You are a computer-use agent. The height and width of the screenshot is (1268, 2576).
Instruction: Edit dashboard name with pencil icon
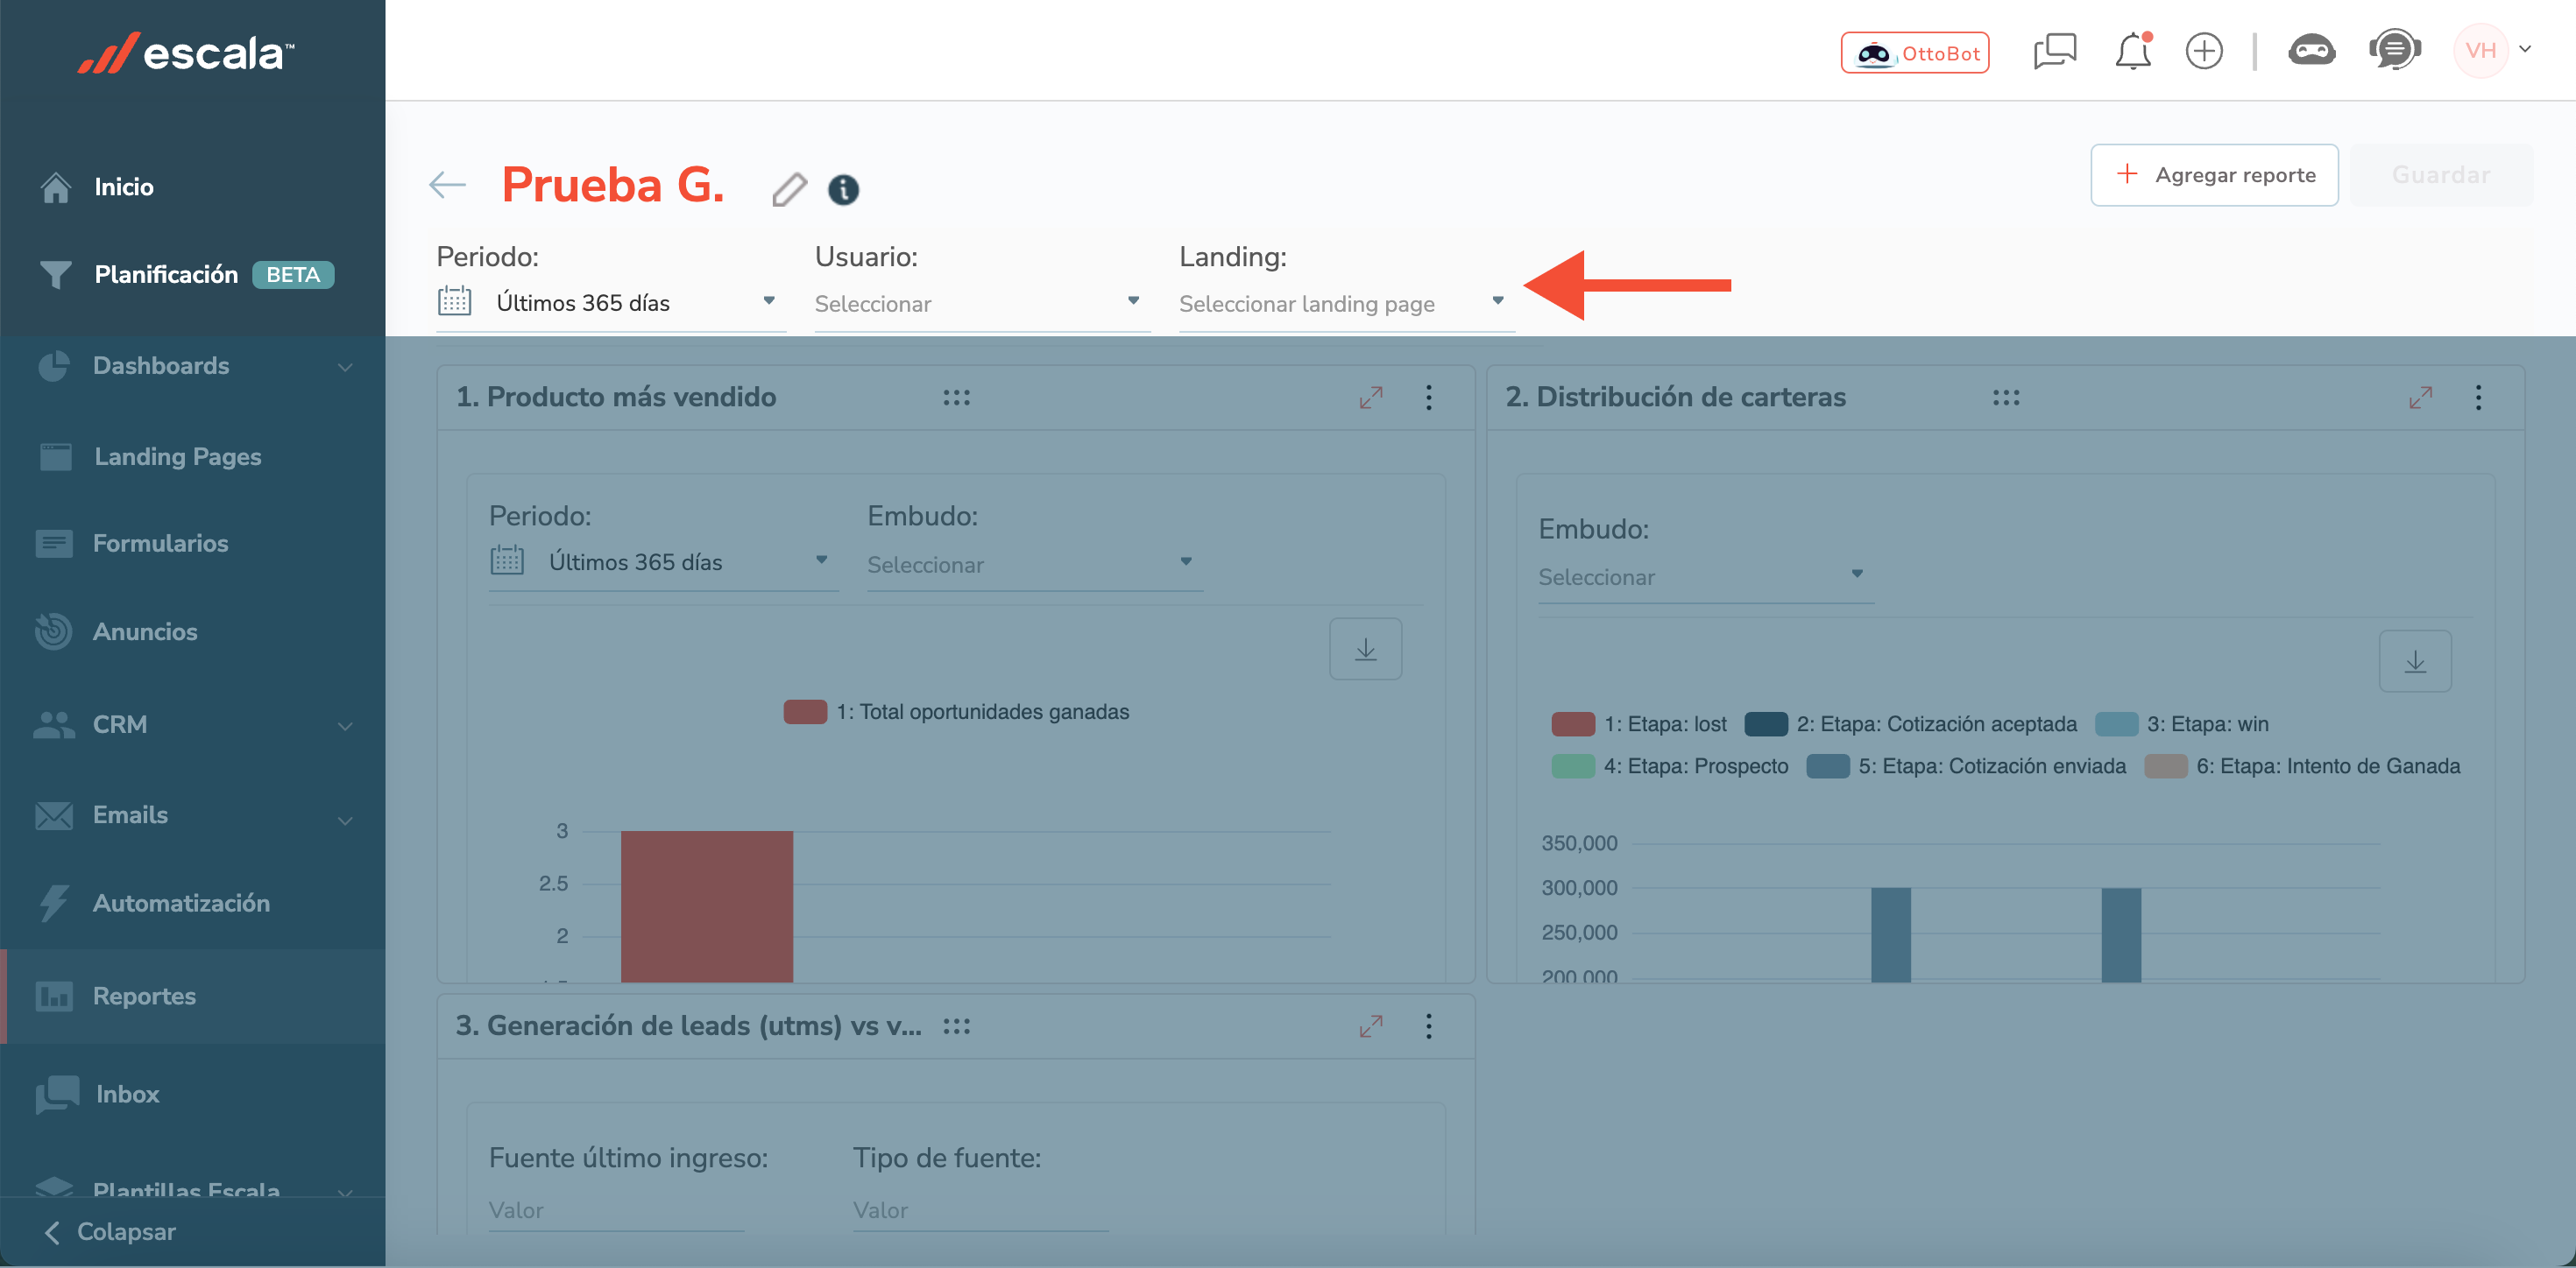pyautogui.click(x=789, y=188)
